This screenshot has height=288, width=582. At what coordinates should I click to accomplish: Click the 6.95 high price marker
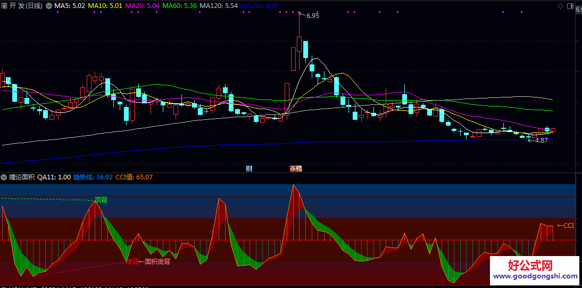(x=312, y=16)
